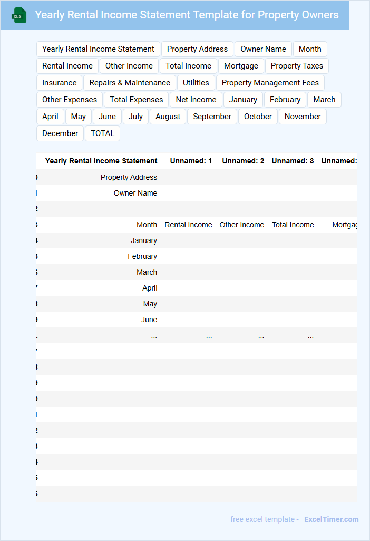
Task: Click the Mortgage tag
Action: [x=241, y=66]
